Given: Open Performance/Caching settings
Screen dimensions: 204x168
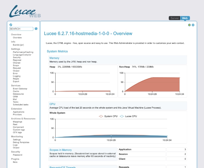Looking at the screenshot, I should click(x=23, y=52).
